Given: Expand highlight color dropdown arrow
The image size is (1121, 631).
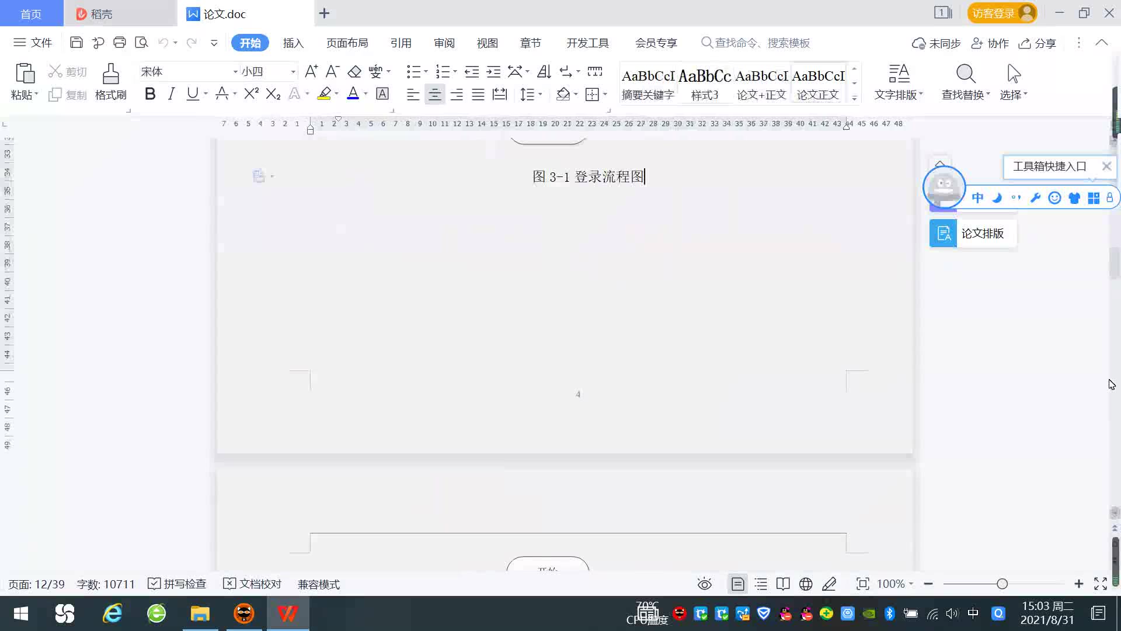Looking at the screenshot, I should (336, 94).
